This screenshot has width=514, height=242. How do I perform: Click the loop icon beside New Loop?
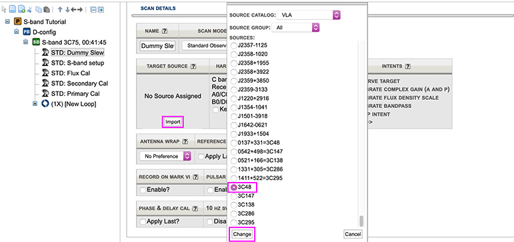pyautogui.click(x=45, y=104)
